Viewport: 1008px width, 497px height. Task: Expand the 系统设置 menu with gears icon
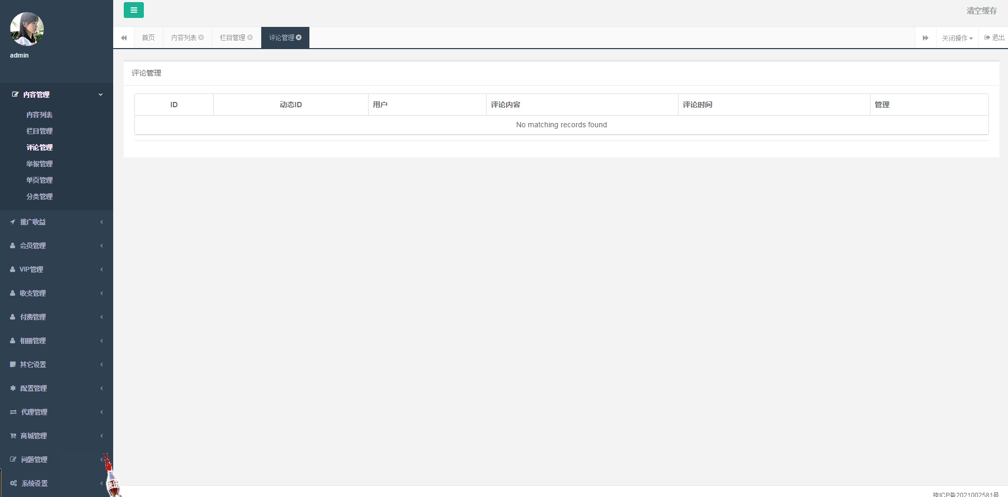(57, 483)
